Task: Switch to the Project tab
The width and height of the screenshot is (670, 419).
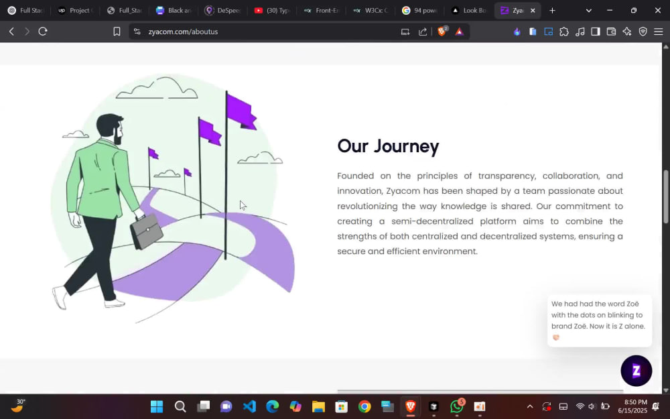Action: (x=75, y=10)
